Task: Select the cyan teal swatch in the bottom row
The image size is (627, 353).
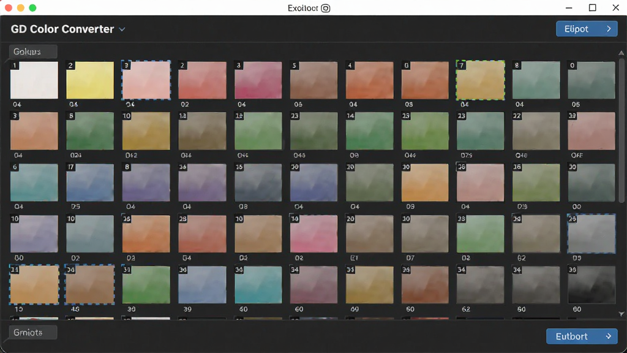Action: click(x=258, y=284)
